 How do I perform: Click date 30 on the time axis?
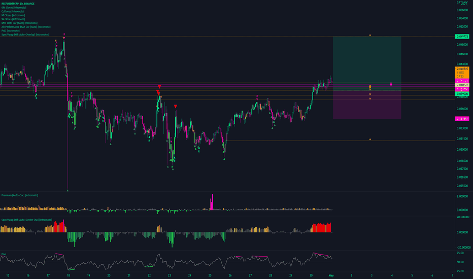pyautogui.click(x=311, y=275)
